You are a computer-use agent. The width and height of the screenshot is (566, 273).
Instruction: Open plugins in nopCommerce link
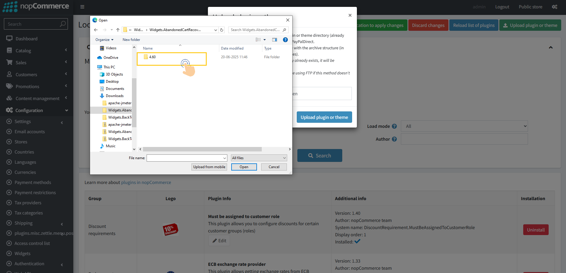tap(146, 182)
